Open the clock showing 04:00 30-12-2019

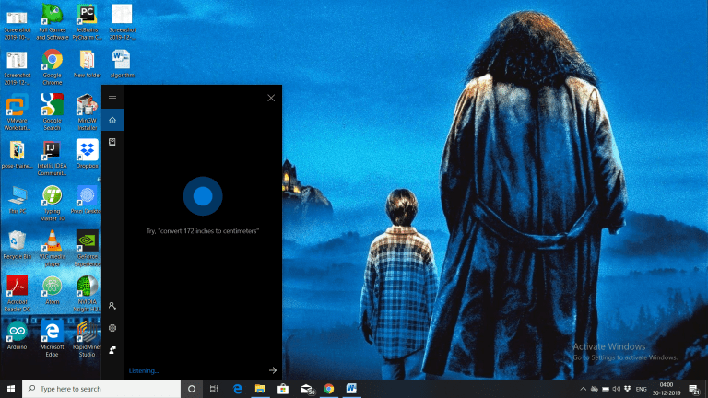[667, 389]
